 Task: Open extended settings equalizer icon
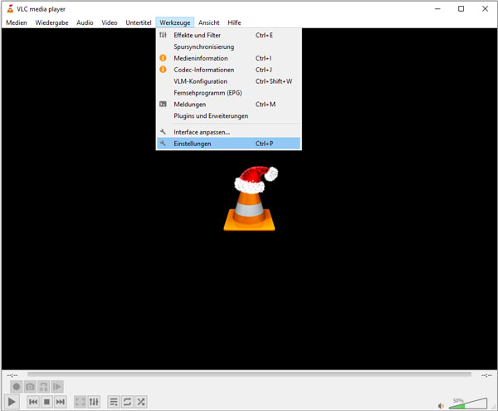94,402
